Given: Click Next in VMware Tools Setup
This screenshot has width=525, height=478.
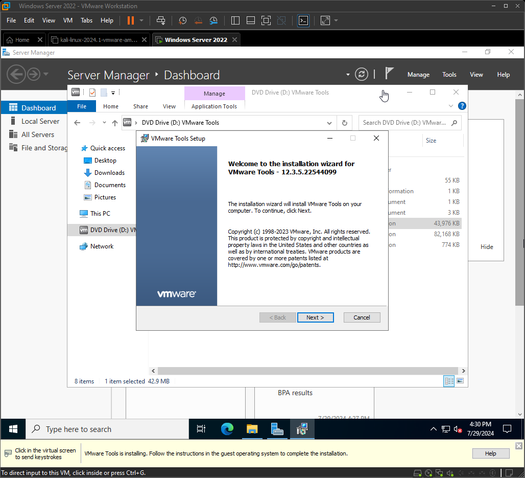Looking at the screenshot, I should 315,317.
